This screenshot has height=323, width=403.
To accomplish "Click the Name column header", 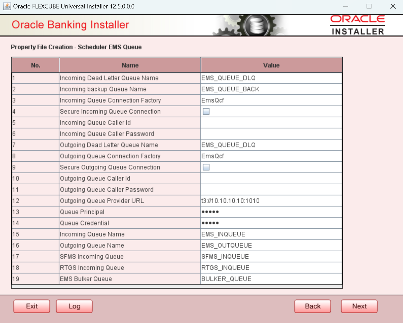I will pyautogui.click(x=130, y=65).
